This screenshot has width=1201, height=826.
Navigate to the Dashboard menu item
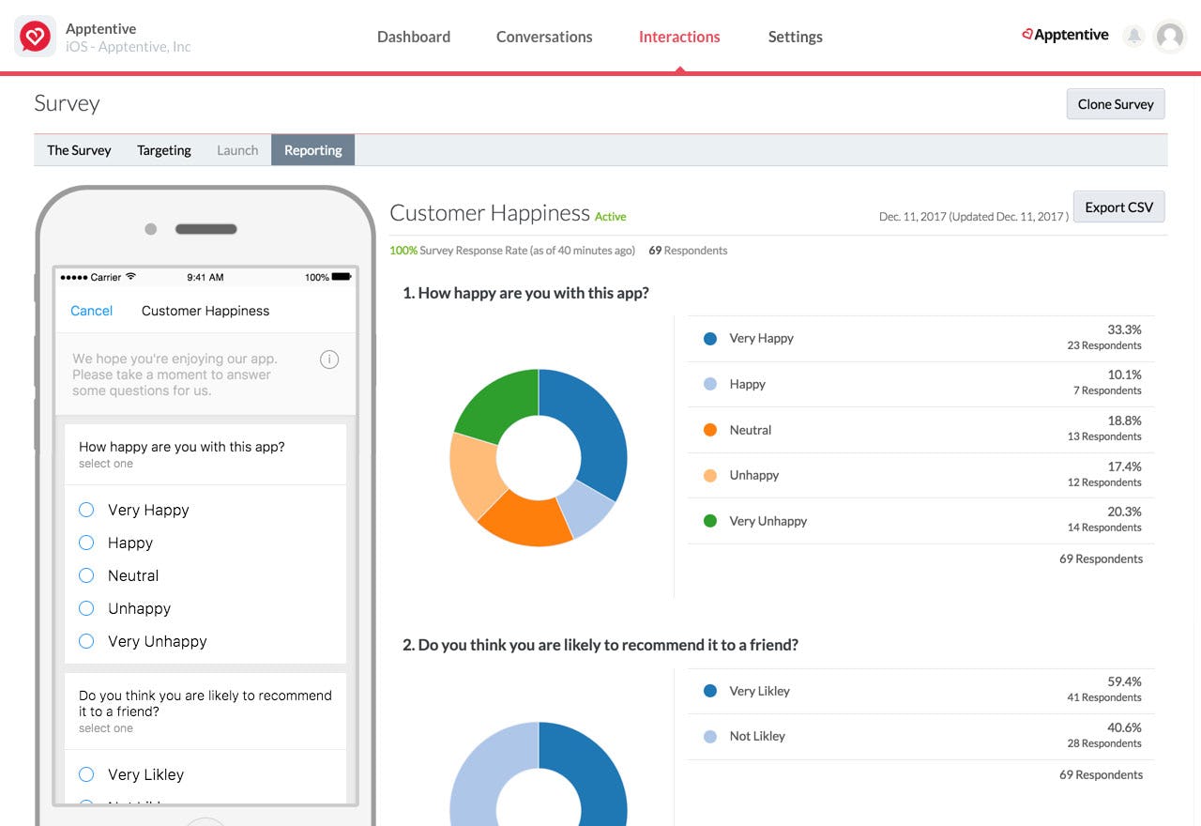pyautogui.click(x=413, y=37)
